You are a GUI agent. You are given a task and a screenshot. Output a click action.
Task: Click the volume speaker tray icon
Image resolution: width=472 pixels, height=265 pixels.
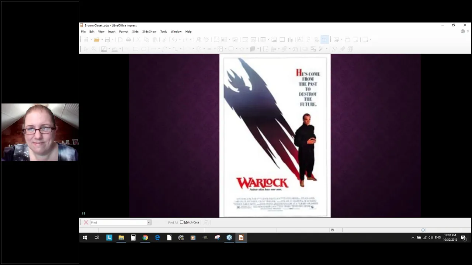coord(431,238)
